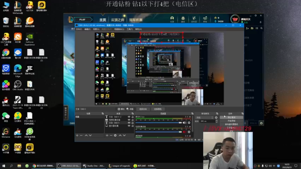This screenshot has height=169, width=301.
Task: Open profile icon in League client nav
Action: 172,19
